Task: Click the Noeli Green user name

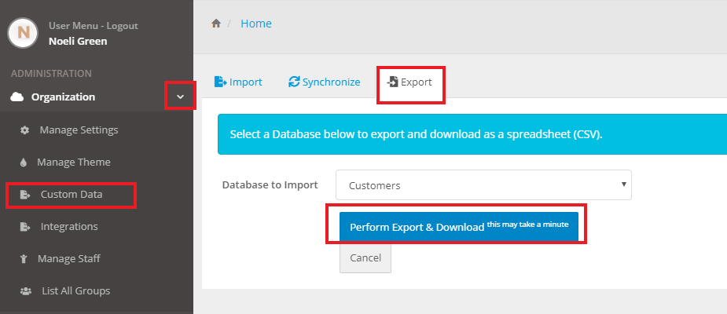Action: 78,42
